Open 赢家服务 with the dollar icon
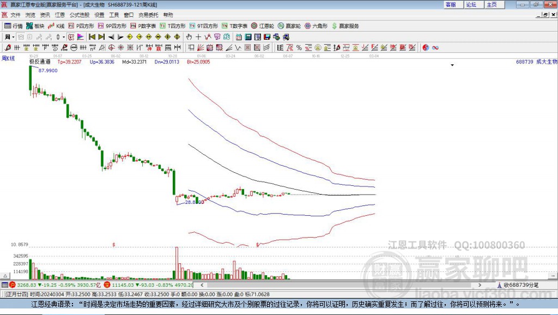 point(345,26)
